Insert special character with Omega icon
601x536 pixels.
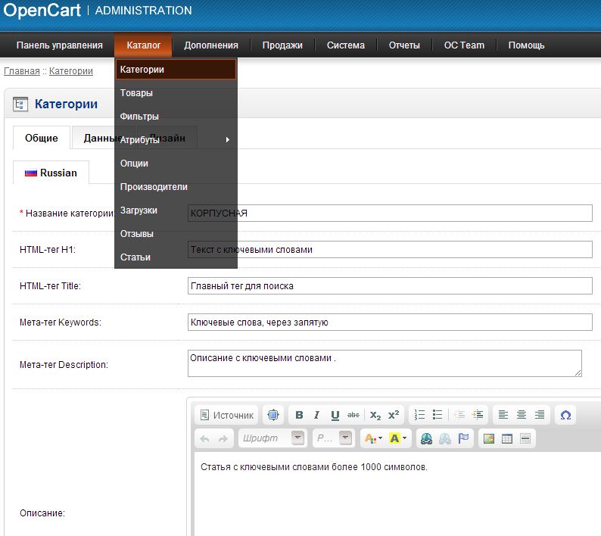click(x=565, y=415)
